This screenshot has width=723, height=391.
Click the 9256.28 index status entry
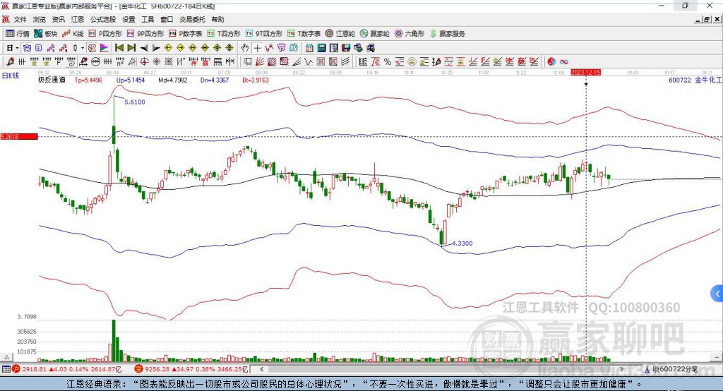pos(191,369)
